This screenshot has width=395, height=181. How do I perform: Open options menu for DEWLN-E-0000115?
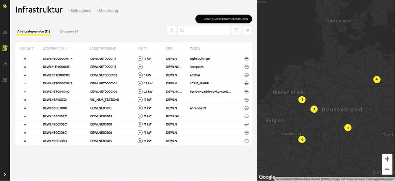(246, 67)
